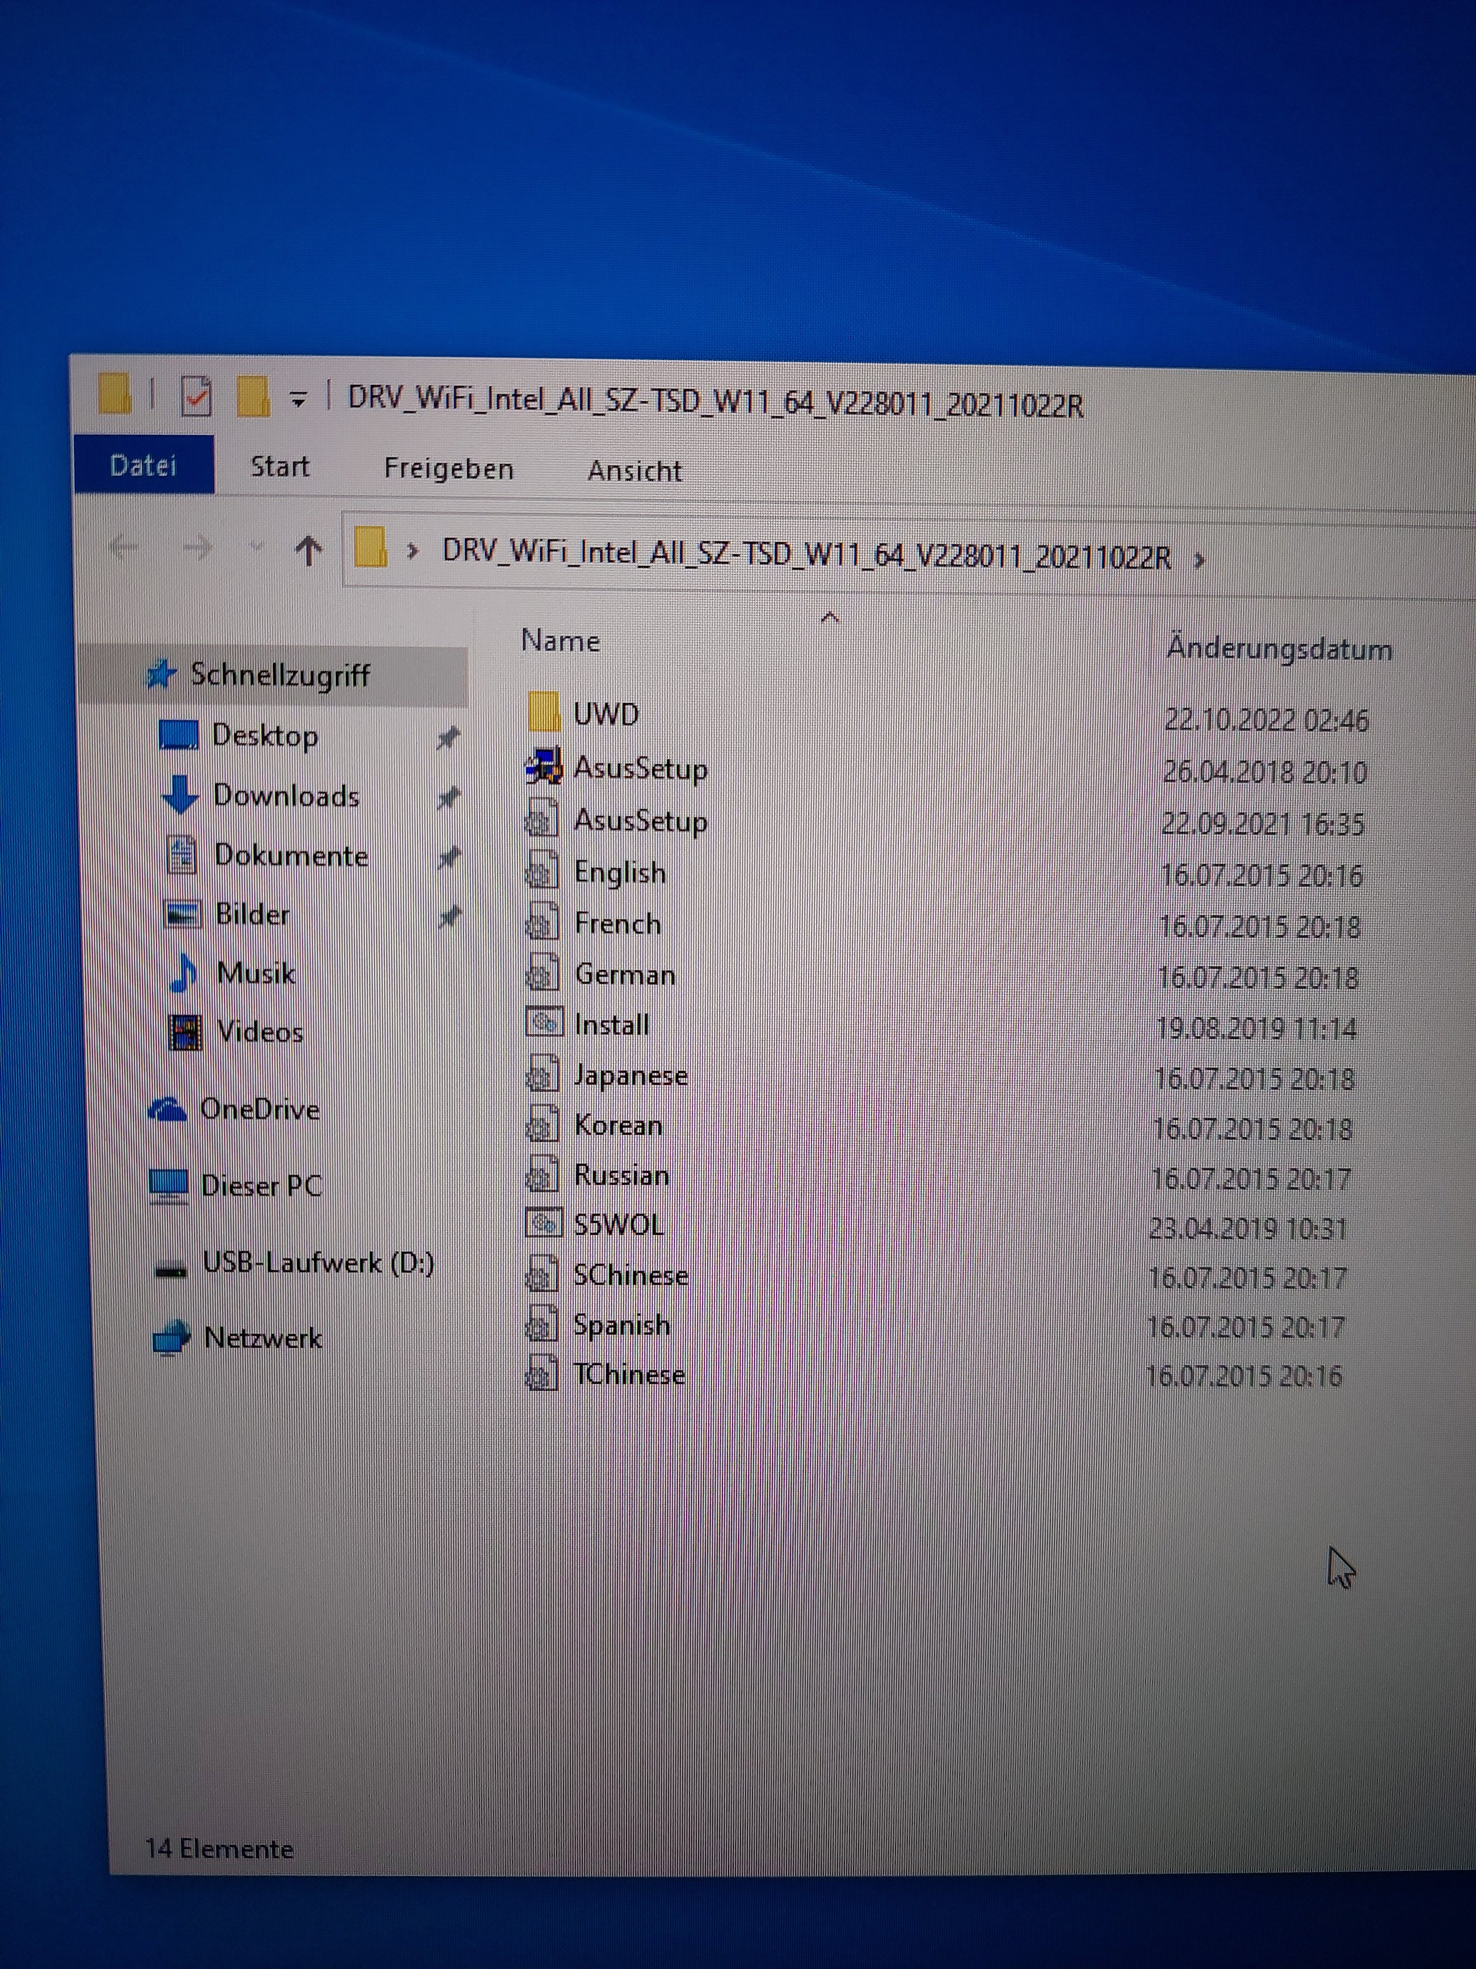Select the AsusSetup application icon
This screenshot has width=1476, height=1969.
(x=543, y=766)
